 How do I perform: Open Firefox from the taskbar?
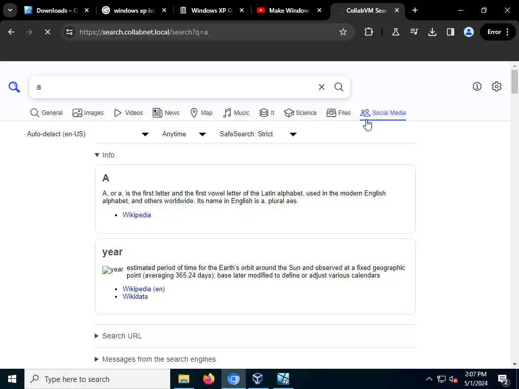click(208, 379)
